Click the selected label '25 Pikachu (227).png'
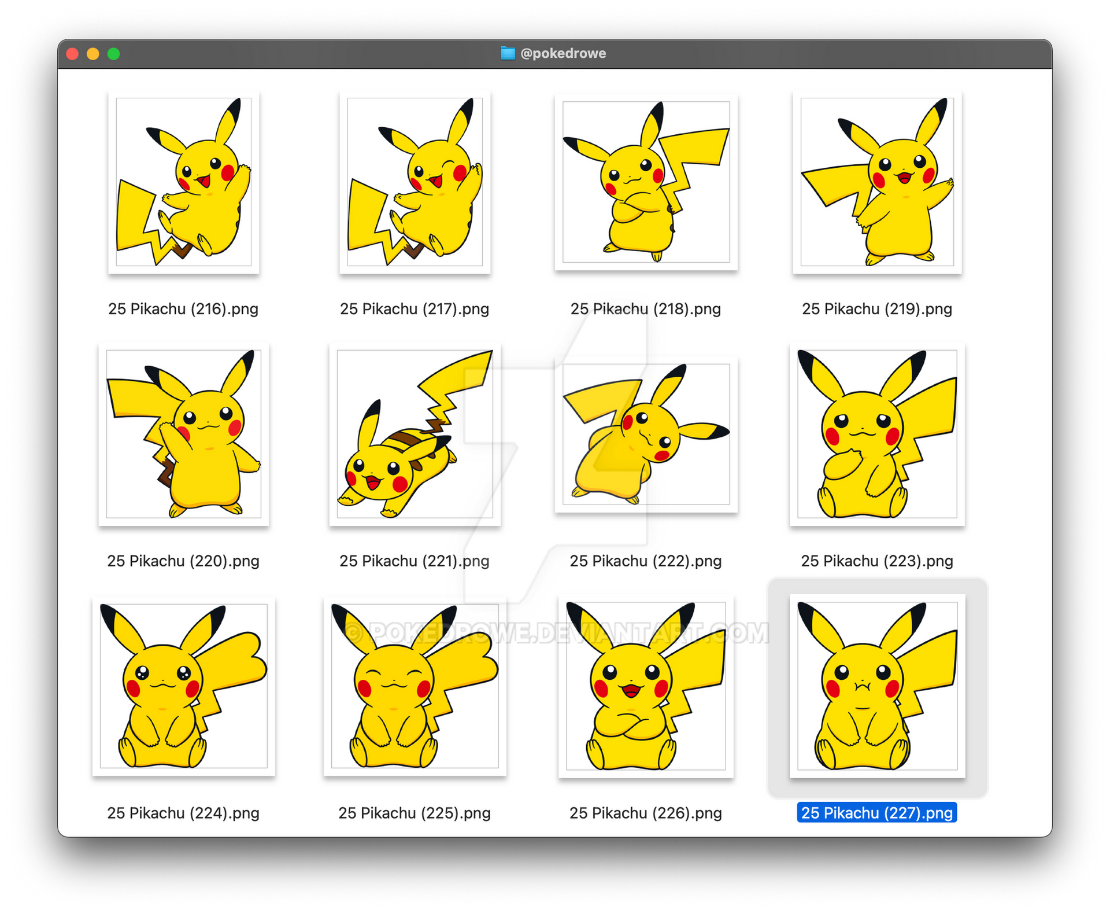 tap(877, 813)
